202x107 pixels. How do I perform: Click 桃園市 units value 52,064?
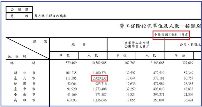tap(72, 84)
